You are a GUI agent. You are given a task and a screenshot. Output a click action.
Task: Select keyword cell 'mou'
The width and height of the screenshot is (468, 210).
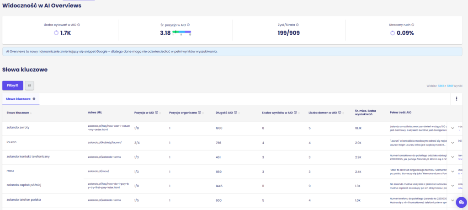pos(10,171)
